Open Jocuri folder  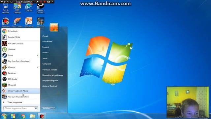tap(45, 59)
